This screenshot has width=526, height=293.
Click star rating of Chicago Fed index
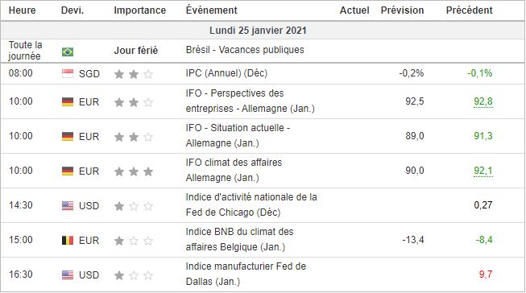pyautogui.click(x=134, y=206)
